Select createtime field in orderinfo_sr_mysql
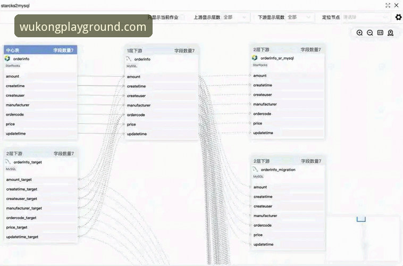403x266 pixels. (x=288, y=85)
